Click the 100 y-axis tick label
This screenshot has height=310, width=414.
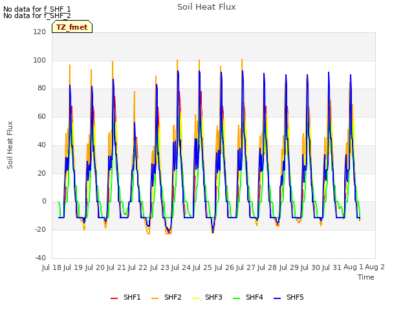[x=39, y=60]
